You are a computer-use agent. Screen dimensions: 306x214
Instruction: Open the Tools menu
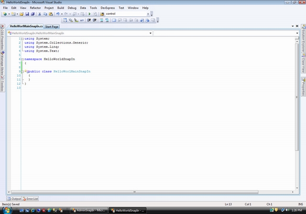click(93, 8)
